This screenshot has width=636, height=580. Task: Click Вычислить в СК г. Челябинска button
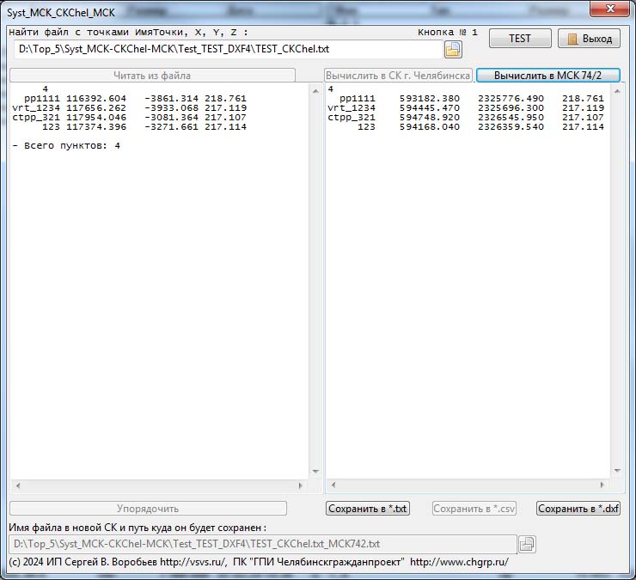tap(398, 76)
